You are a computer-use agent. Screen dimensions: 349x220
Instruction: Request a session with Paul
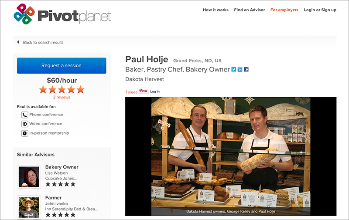coord(62,65)
